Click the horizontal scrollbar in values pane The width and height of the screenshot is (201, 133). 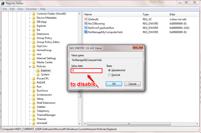[129, 124]
